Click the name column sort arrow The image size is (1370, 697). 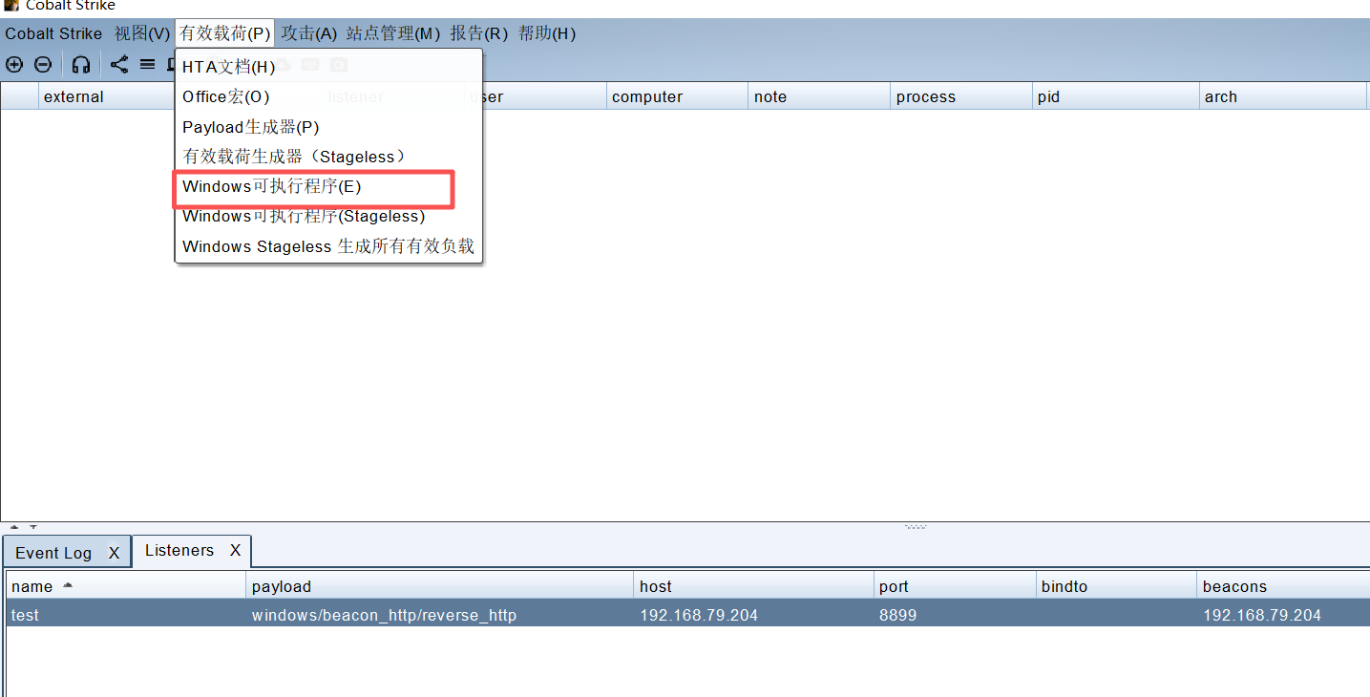(x=67, y=585)
